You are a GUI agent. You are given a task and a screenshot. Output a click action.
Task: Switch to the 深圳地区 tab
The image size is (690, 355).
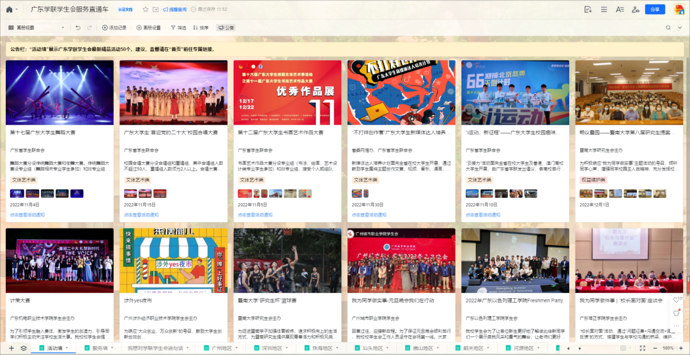click(x=272, y=348)
